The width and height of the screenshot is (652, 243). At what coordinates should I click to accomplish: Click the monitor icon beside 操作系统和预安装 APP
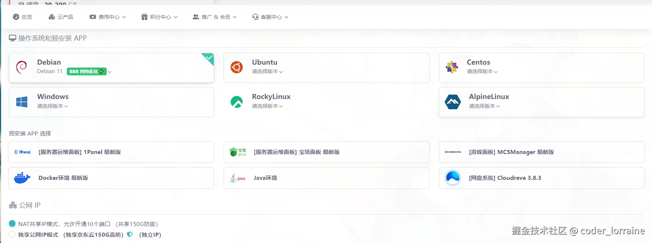coord(13,38)
